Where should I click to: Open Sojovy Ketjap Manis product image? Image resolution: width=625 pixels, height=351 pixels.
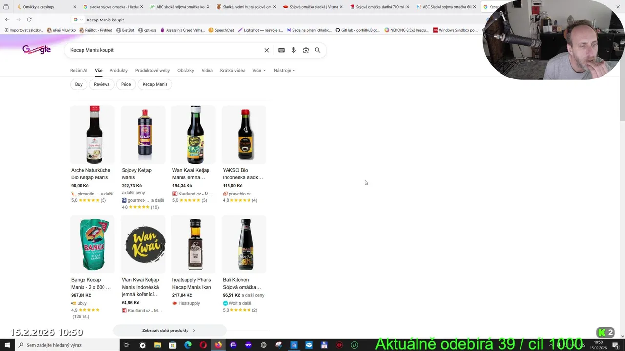tap(143, 135)
